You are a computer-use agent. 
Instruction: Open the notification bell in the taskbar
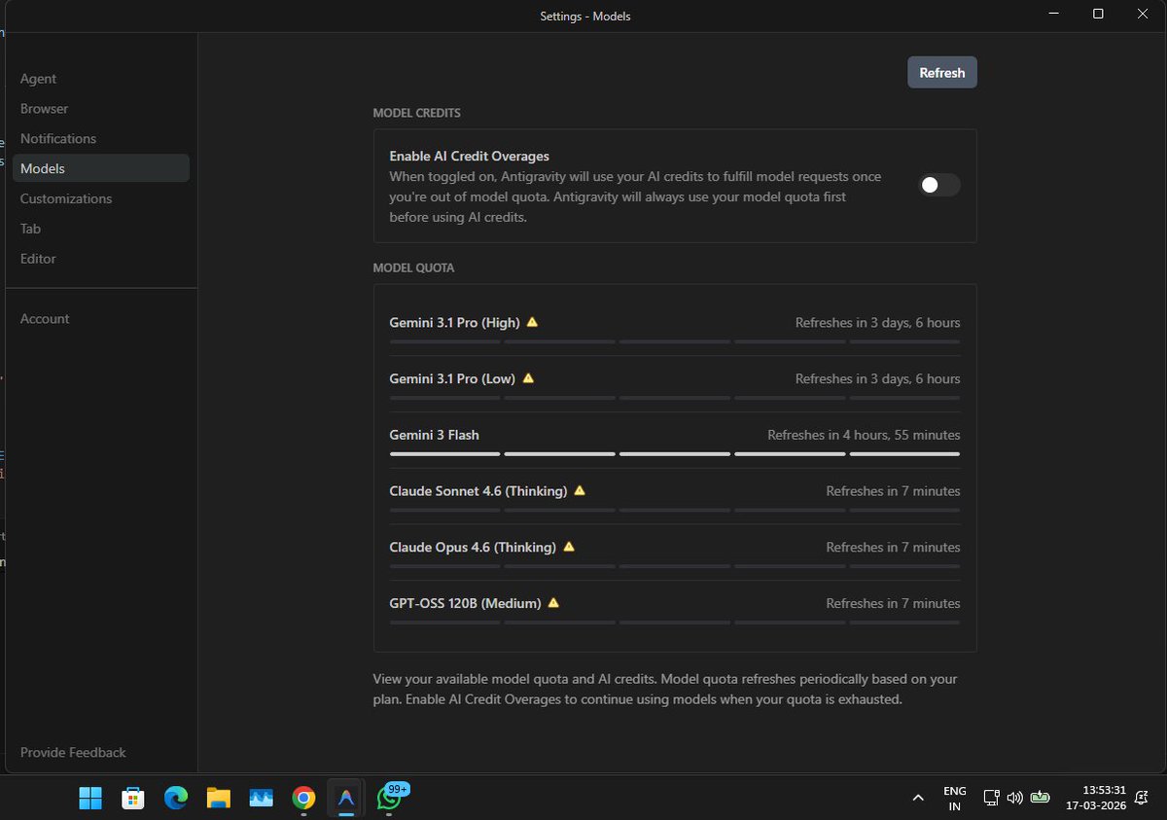pos(1142,799)
